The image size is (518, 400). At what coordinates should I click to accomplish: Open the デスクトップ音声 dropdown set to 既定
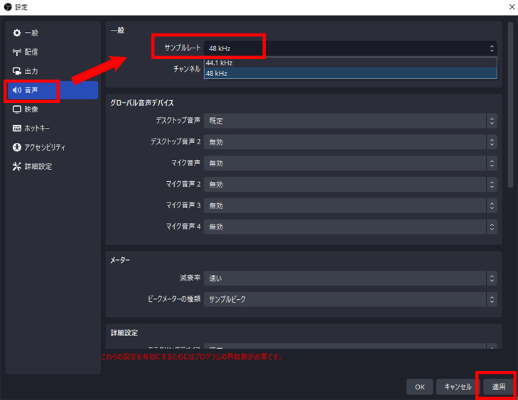[350, 121]
